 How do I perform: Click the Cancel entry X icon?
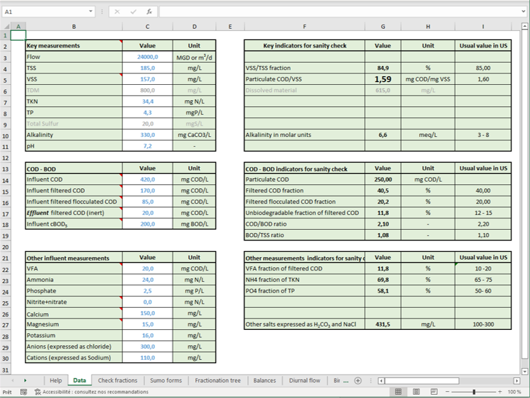pyautogui.click(x=118, y=11)
